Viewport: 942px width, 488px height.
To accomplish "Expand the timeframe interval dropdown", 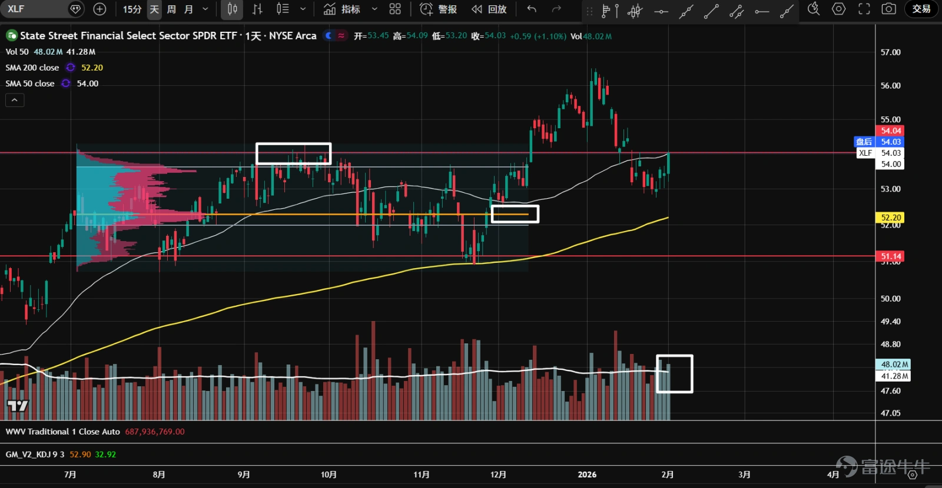I will [x=205, y=9].
